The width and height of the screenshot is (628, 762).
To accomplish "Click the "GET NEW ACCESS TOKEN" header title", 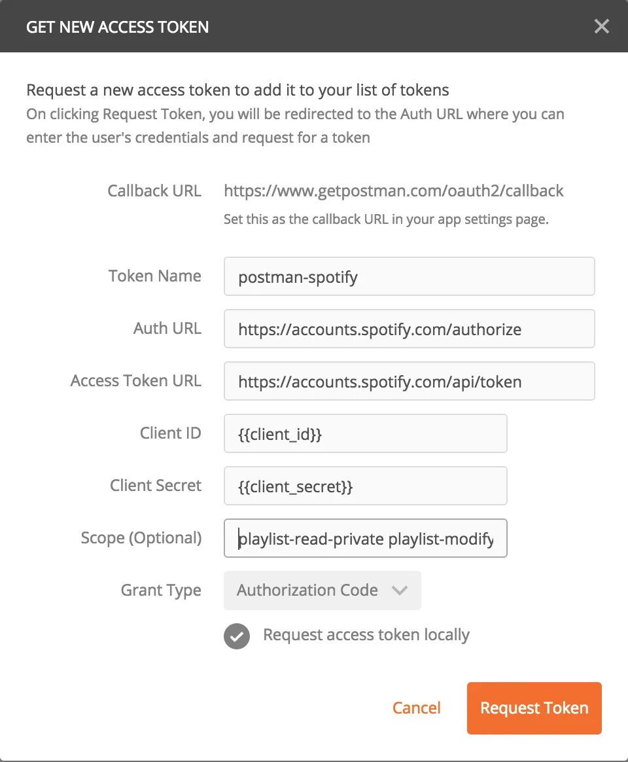I will pos(118,27).
